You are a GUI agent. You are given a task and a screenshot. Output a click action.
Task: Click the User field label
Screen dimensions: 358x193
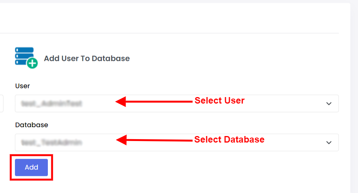click(x=23, y=86)
